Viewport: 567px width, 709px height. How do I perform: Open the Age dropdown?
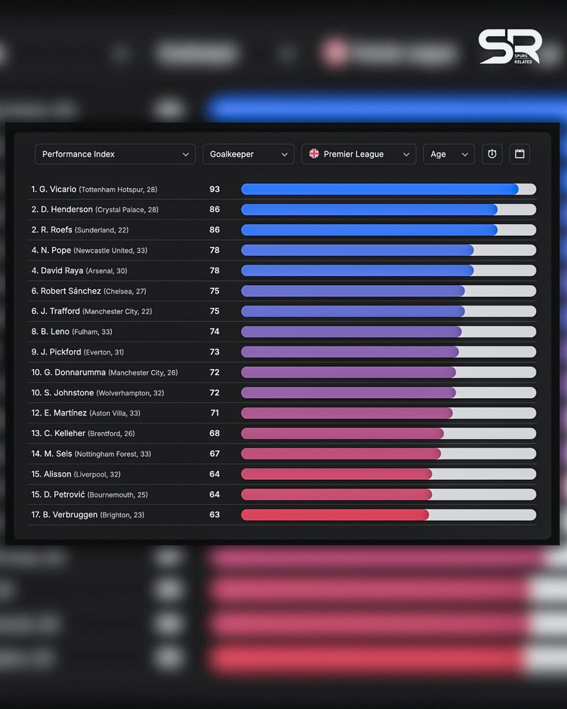449,154
